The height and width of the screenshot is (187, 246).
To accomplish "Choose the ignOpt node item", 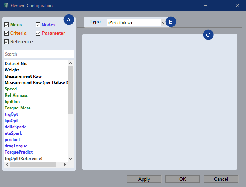I will click(11, 121).
